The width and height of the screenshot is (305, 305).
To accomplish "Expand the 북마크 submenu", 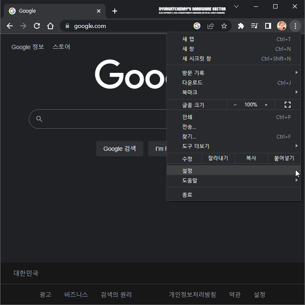I will pyautogui.click(x=234, y=92).
